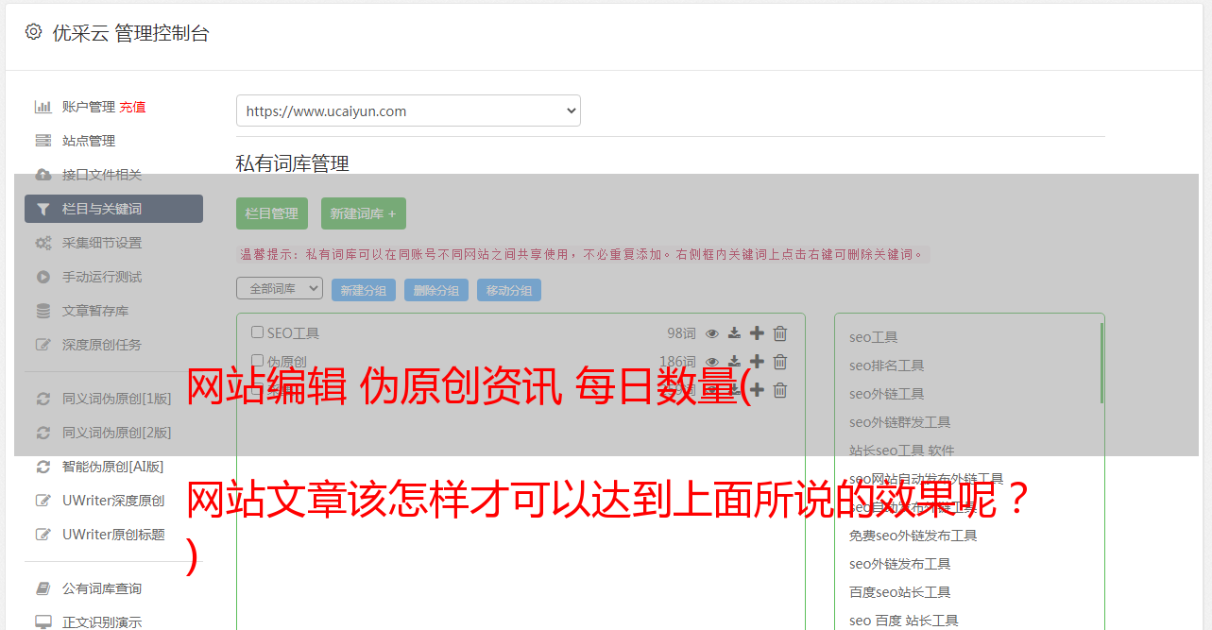This screenshot has height=630, width=1212.
Task: Click the book icon for 公有词库查询
Action: pos(43,588)
